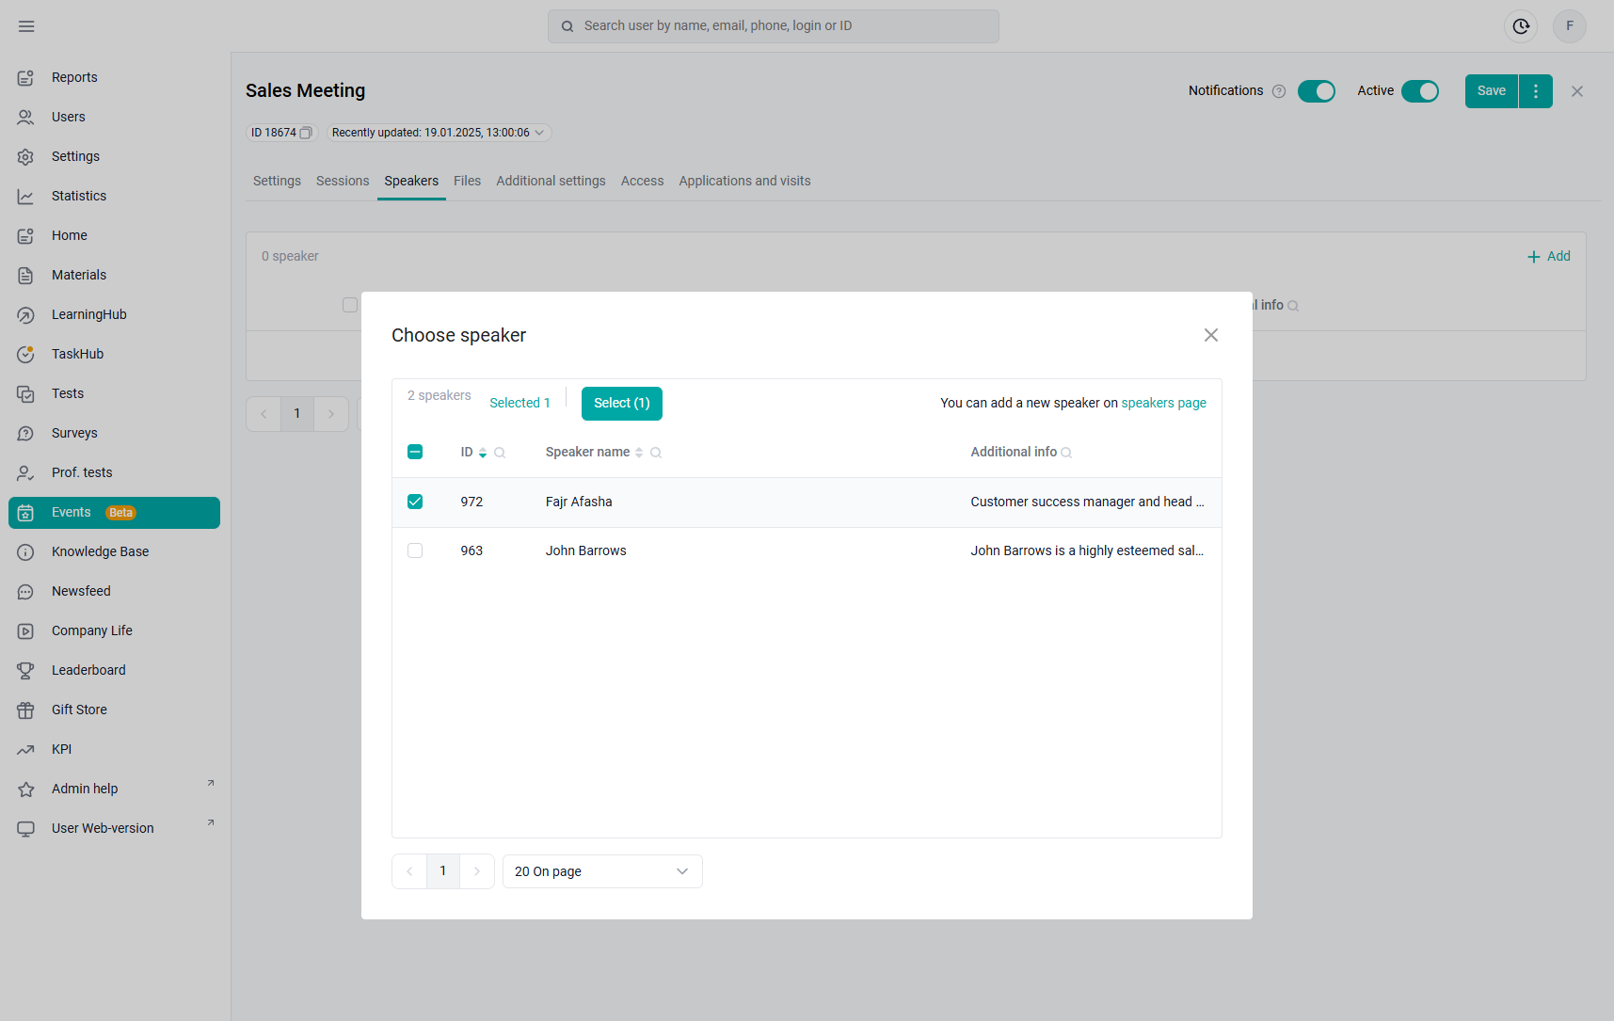Open the Additional settings tab
Viewport: 1614px width, 1021px height.
tap(551, 181)
